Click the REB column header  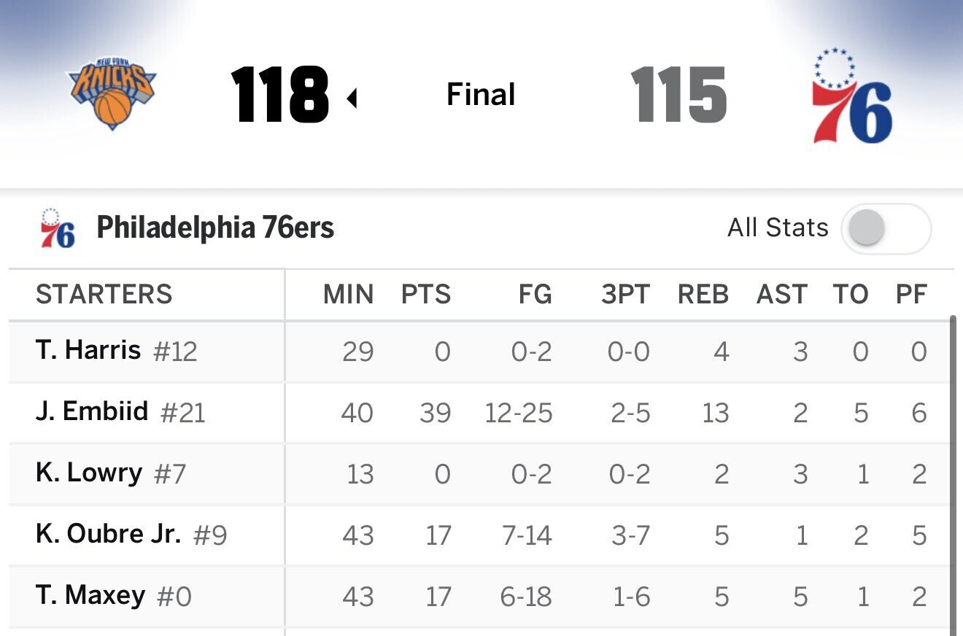click(703, 295)
